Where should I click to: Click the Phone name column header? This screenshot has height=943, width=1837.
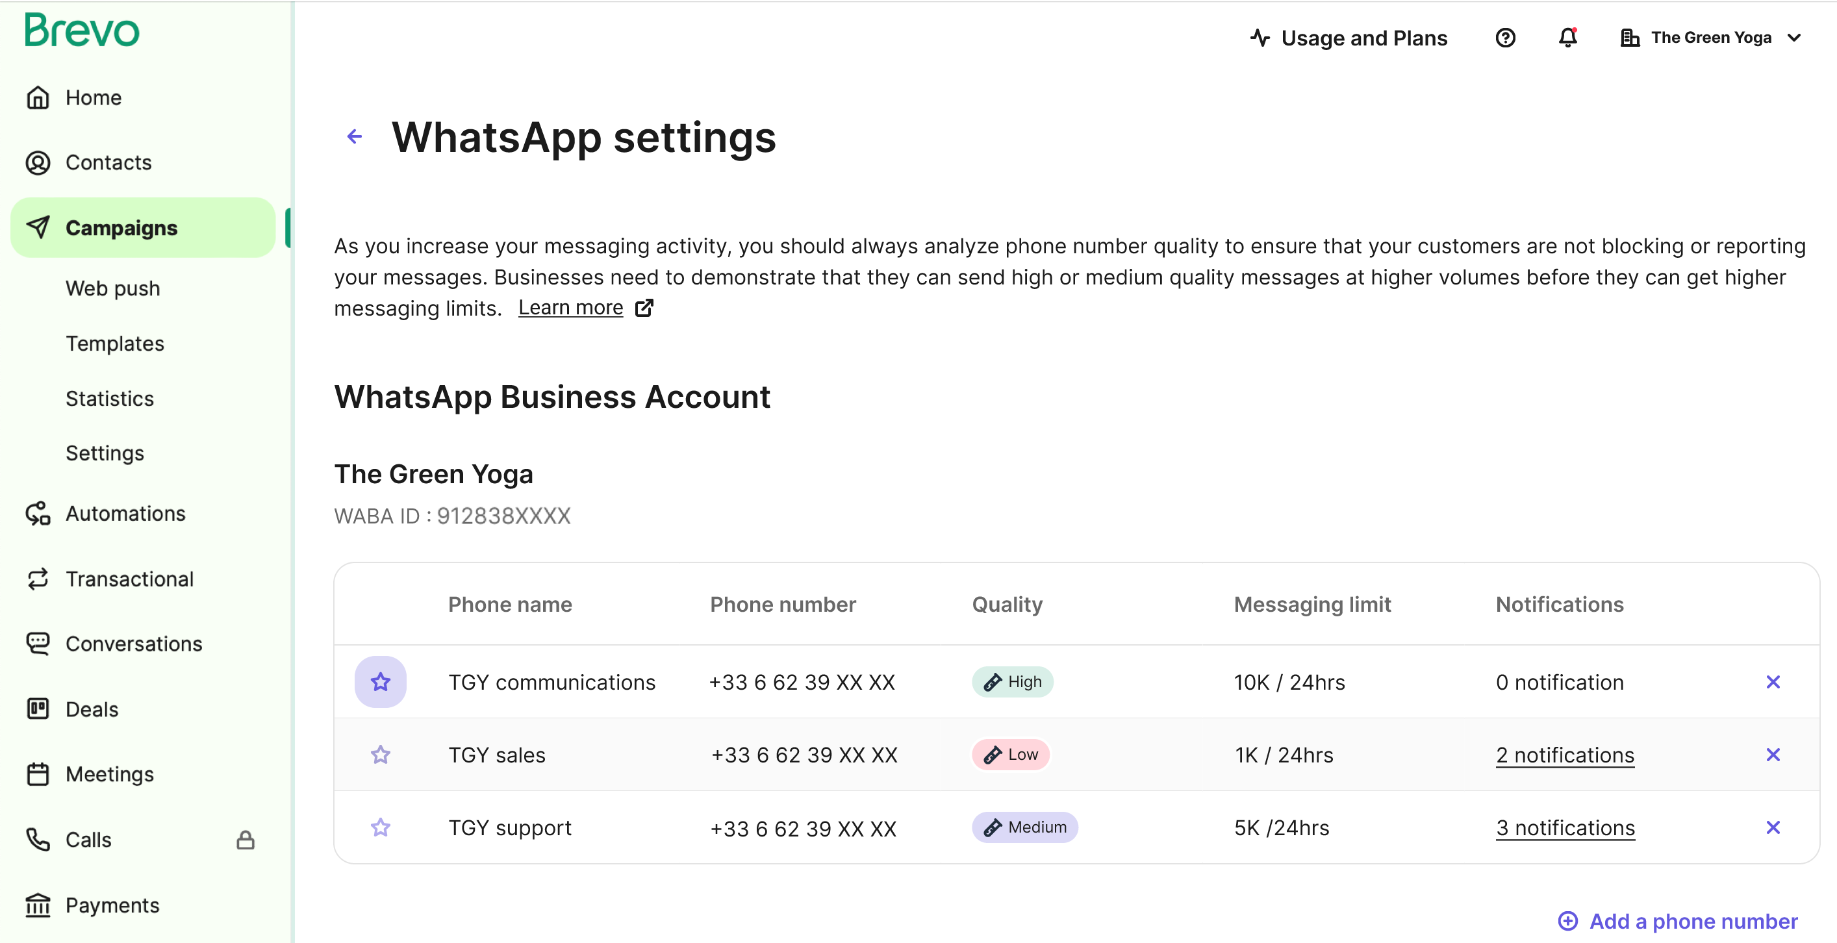pyautogui.click(x=510, y=605)
